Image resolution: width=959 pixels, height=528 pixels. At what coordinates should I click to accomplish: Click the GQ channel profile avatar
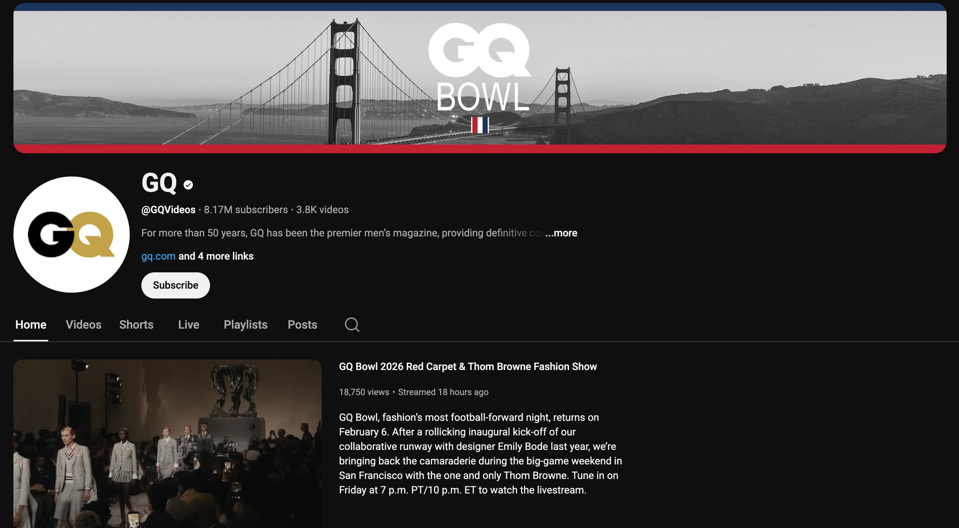tap(71, 234)
